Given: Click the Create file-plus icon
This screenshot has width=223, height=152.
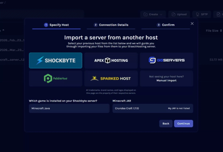Looking at the screenshot, I should (145, 14).
